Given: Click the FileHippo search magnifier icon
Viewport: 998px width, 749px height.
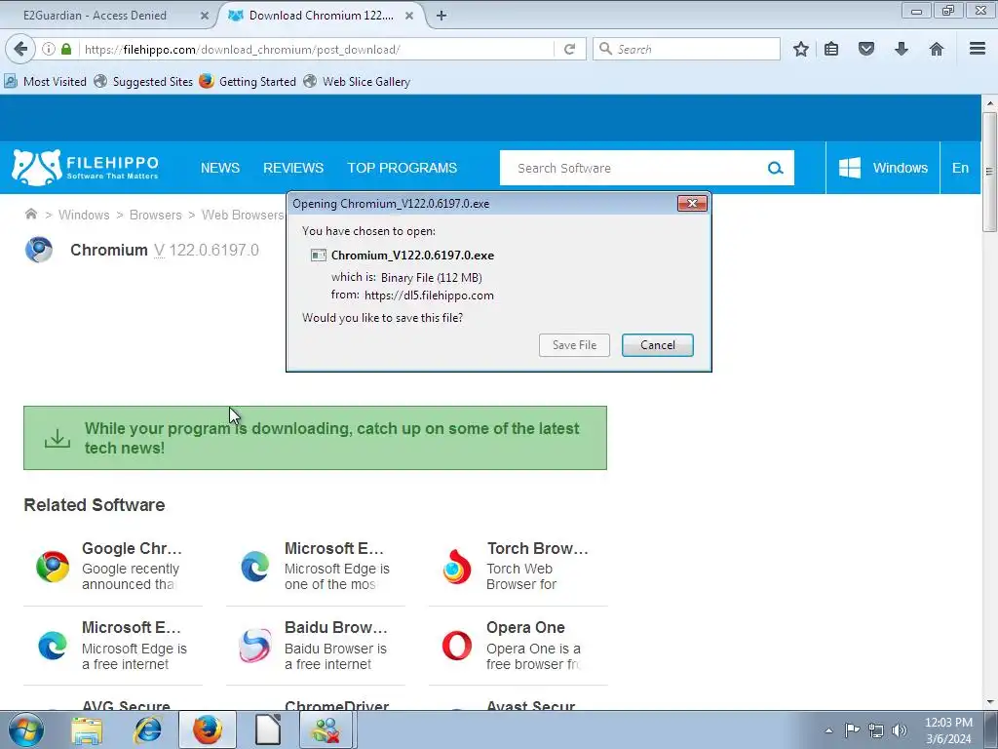Looking at the screenshot, I should [775, 168].
